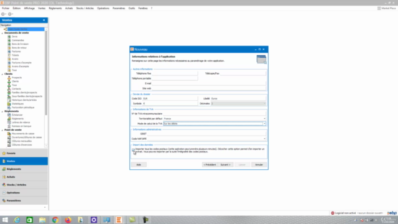Screen dimensions: 398x224
Task: Open the Tickets icon in navigation tree
Action: pos(9,55)
